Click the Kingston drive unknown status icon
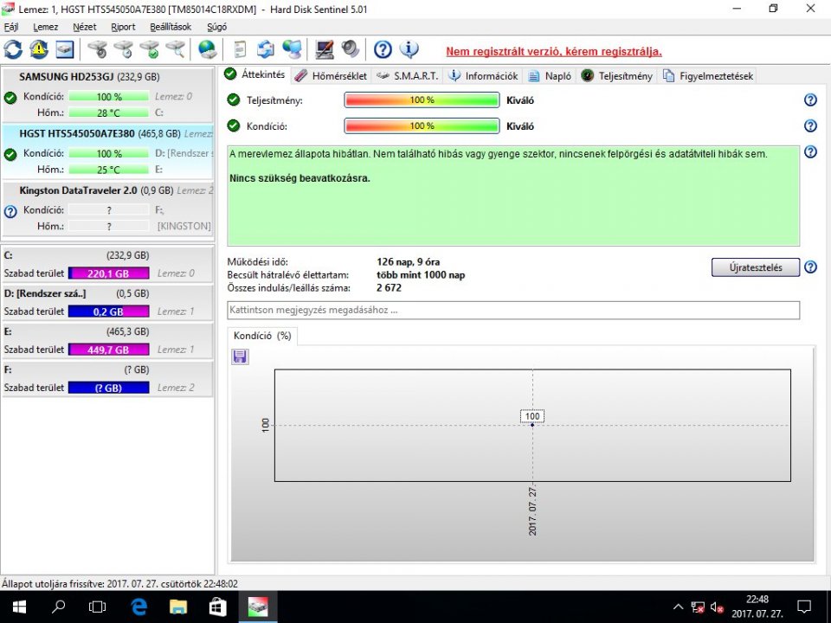Viewport: 831px width, 623px height. click(x=10, y=212)
